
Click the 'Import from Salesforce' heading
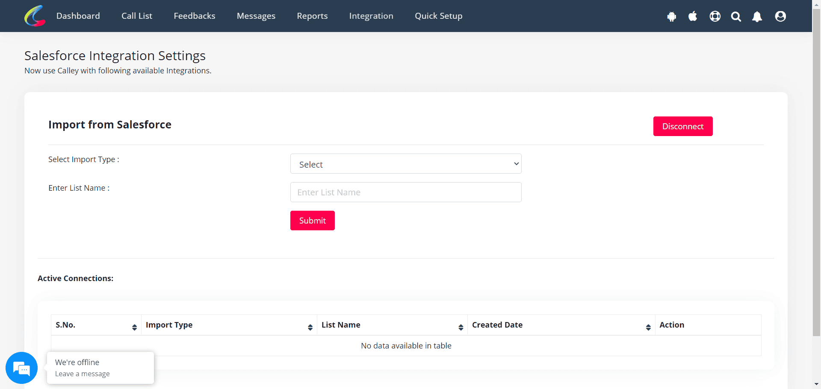[110, 125]
